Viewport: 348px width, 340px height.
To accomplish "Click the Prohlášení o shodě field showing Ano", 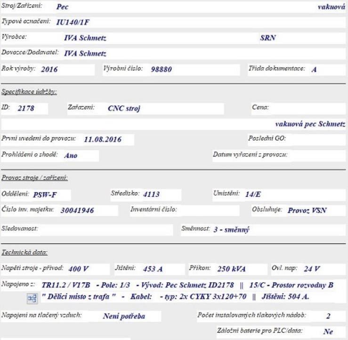I will pos(79,156).
